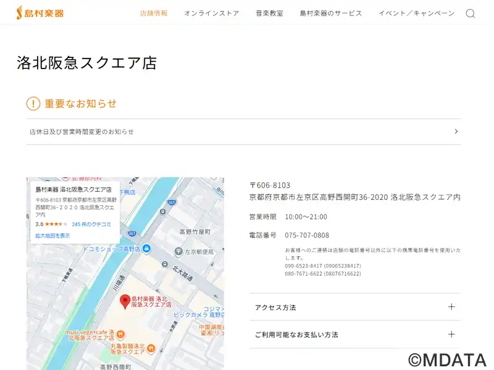This screenshot has width=494, height=370.
Task: Click 島村楽器 洛北阪急スクエア店 map card title
Action: [73, 189]
